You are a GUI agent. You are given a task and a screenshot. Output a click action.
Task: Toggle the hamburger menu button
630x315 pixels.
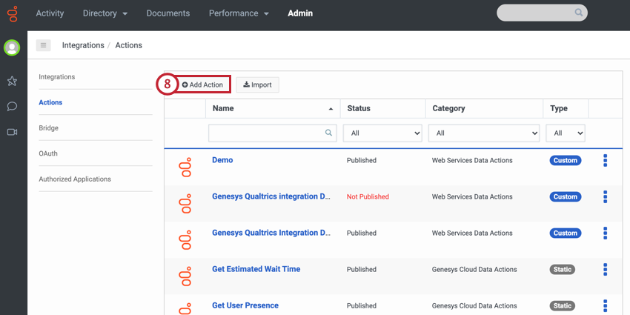click(x=44, y=45)
